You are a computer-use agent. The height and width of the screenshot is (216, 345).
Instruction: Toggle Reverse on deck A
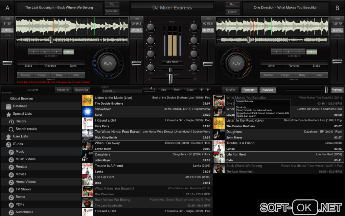(x=51, y=66)
